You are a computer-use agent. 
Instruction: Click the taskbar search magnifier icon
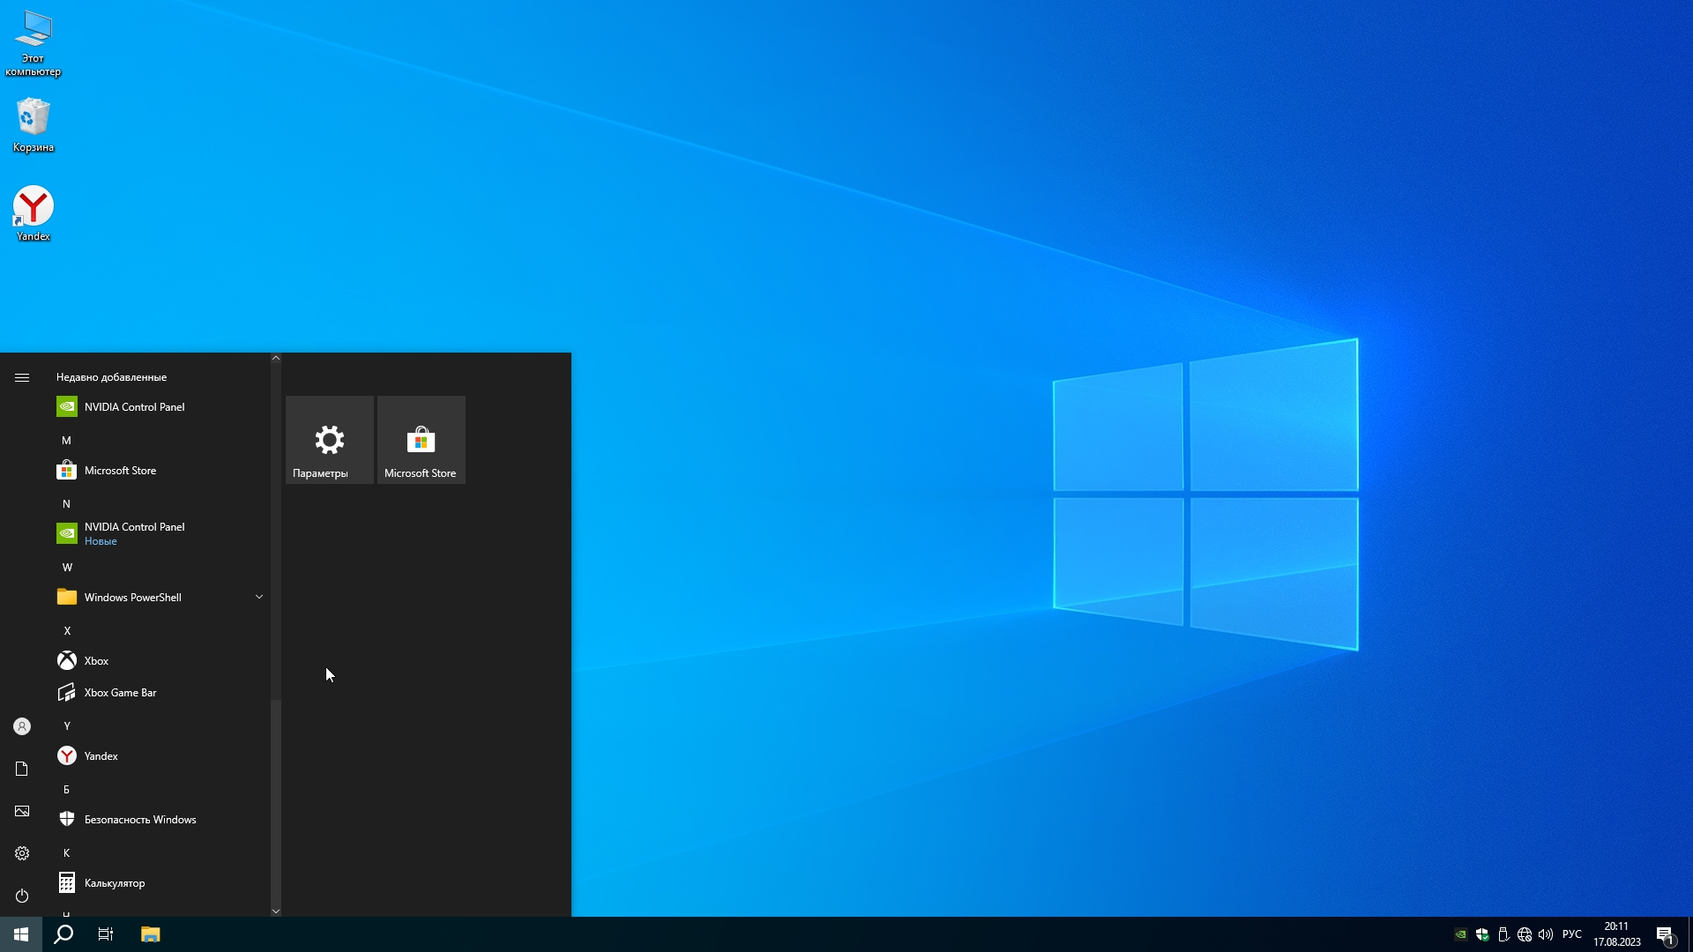point(63,934)
